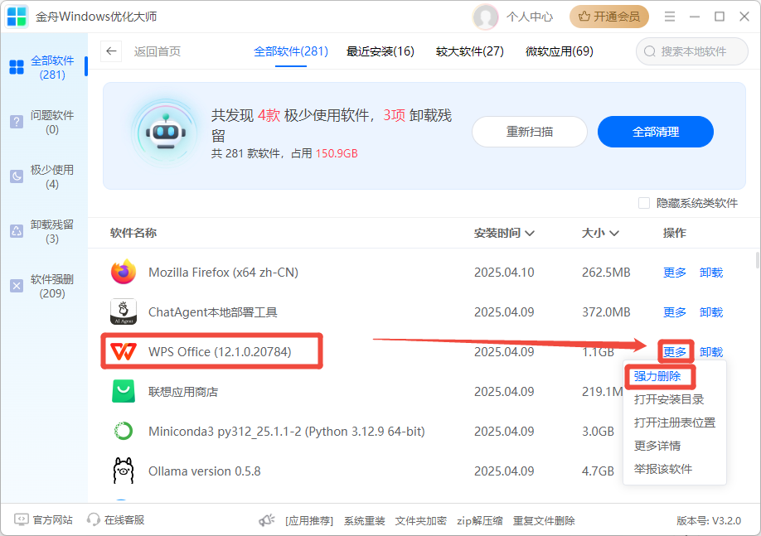Viewport: 761px width, 536px height.
Task: Select the 软件强删 X icon
Action: (17, 286)
